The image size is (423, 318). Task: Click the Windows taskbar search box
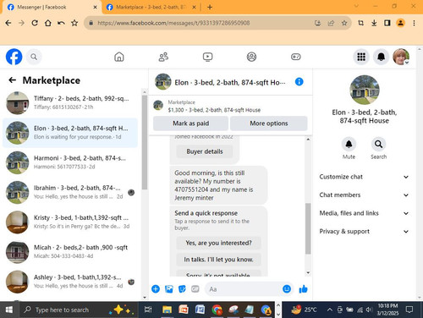pos(79,310)
